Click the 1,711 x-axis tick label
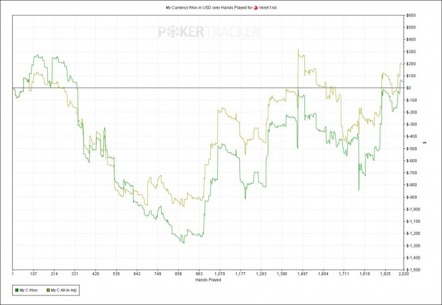Screen dimensions: 442x305 point(344,273)
